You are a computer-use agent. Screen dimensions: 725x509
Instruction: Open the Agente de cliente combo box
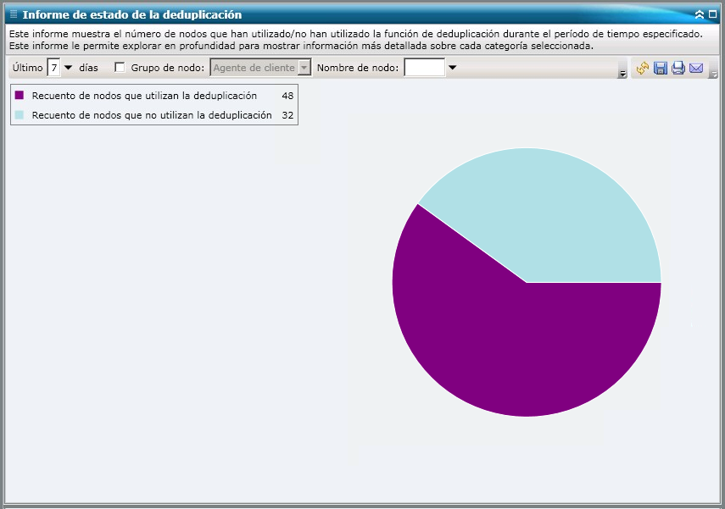tap(303, 68)
